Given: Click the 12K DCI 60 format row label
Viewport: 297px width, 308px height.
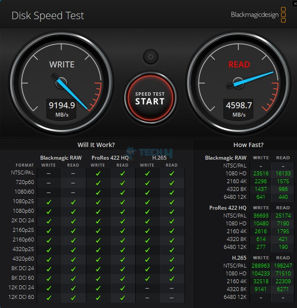Looking at the screenshot, I should [21, 297].
